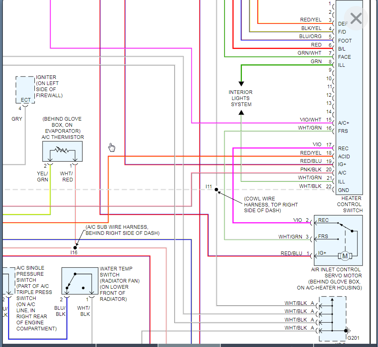Click the REC terminal of servo motor
Viewport: 378px width, 347px height.
pyautogui.click(x=323, y=220)
